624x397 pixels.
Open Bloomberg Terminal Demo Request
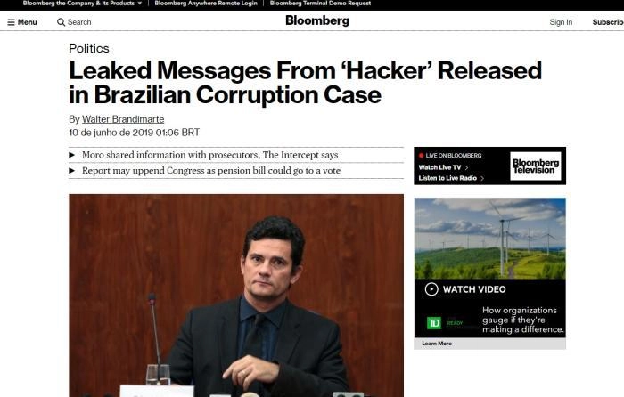[x=320, y=4]
